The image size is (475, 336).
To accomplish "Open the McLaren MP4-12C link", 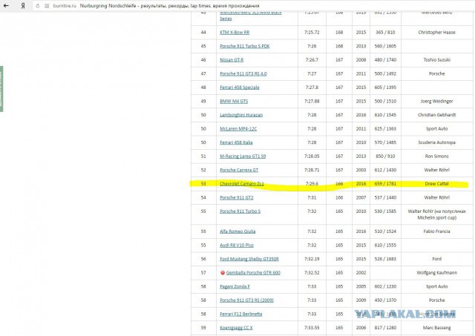I will tap(238, 129).
